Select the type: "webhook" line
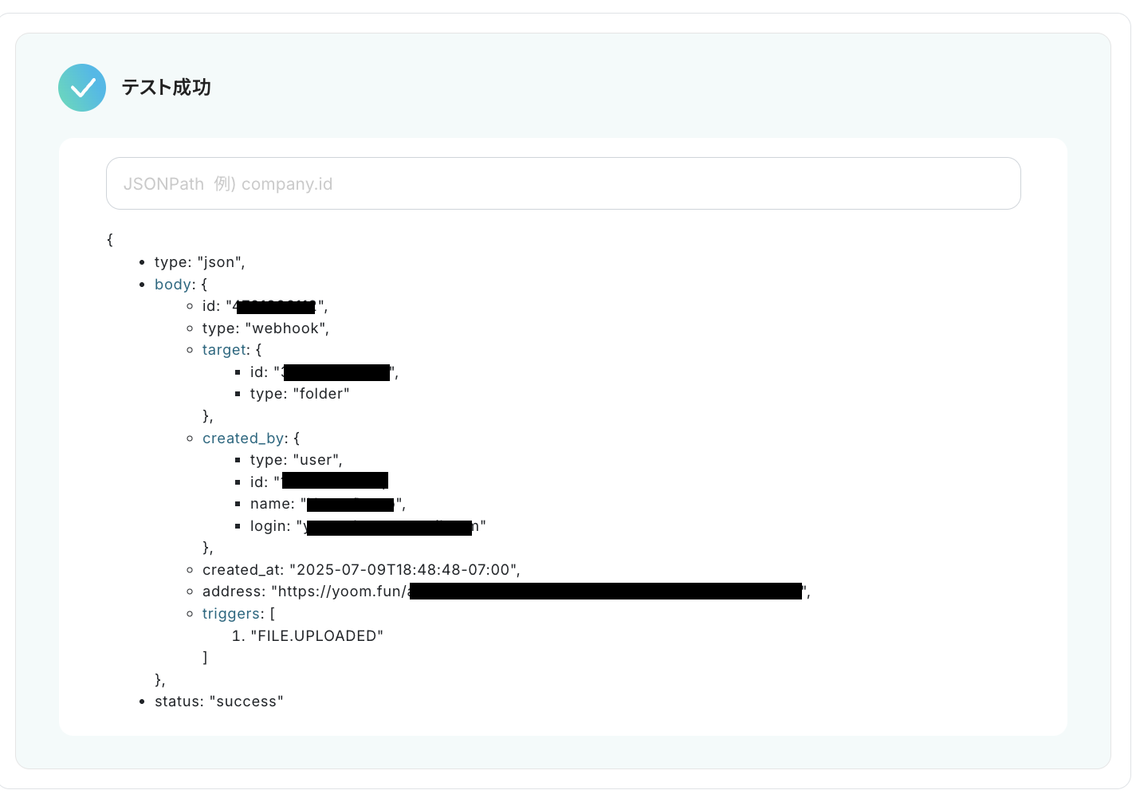 [x=265, y=328]
